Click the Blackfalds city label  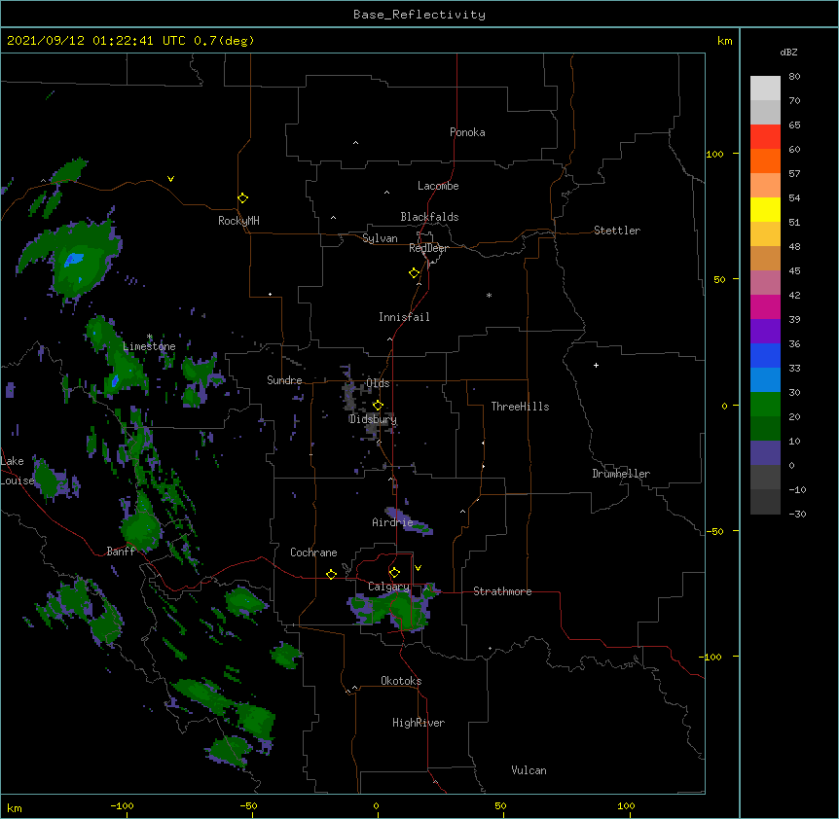[429, 217]
